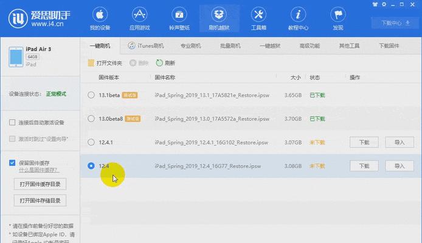Click the green 刷新 refresh icon
Viewport: 422px width, 243px height.
[x=159, y=63]
